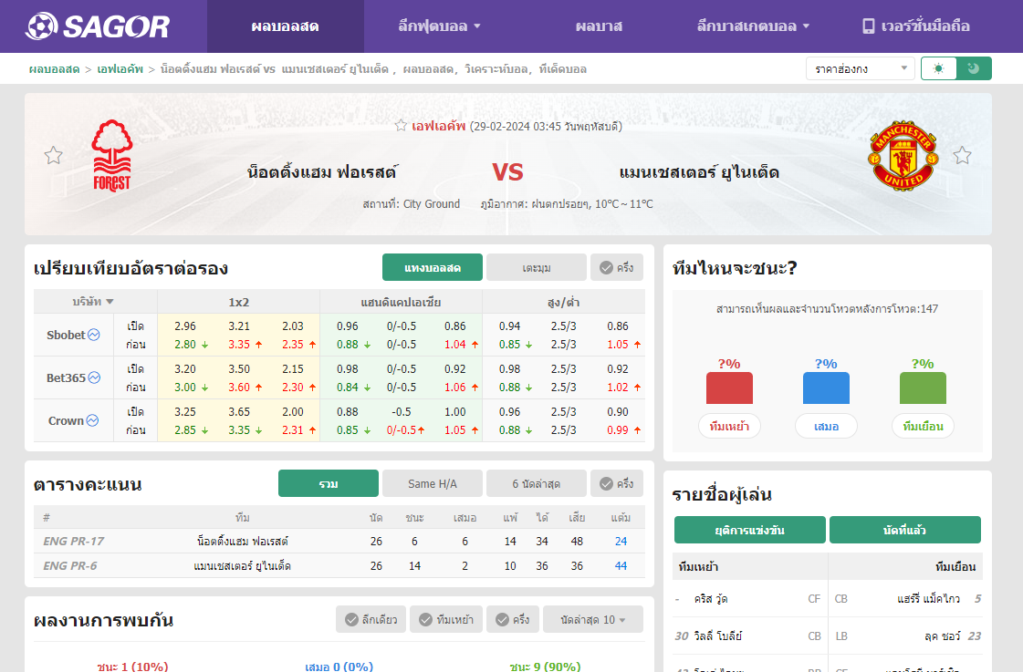Open Bet365 odds trend icon
1023x672 pixels.
(x=95, y=377)
